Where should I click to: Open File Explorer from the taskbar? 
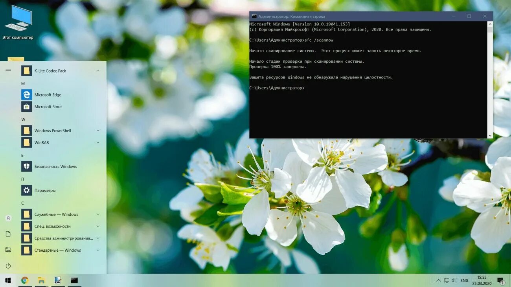[41, 280]
